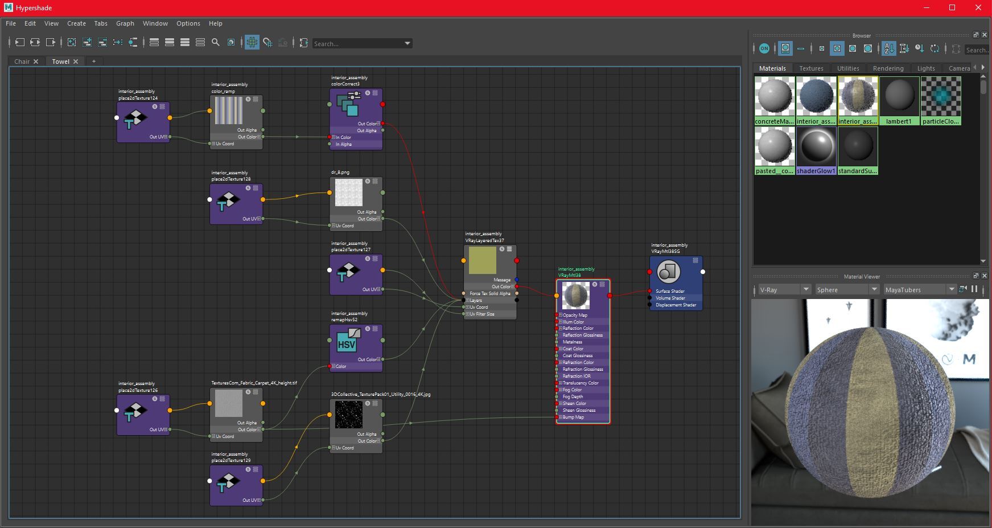Pause the Material Viewer rendering
992x528 pixels.
(974, 289)
